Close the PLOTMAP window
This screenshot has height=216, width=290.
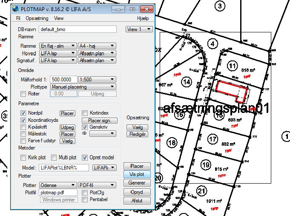click(146, 9)
